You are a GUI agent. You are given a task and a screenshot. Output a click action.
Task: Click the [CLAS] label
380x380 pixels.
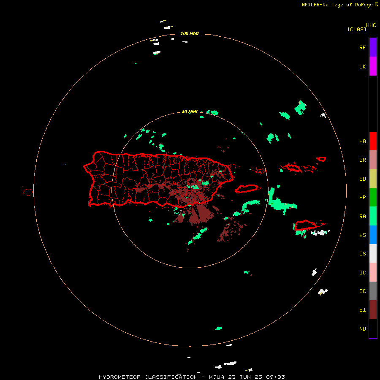(357, 29)
